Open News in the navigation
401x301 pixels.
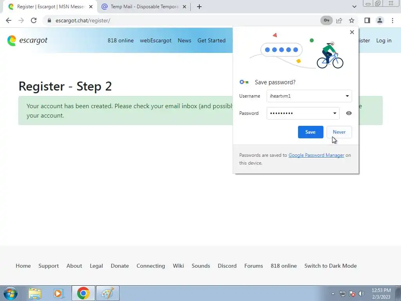click(184, 40)
